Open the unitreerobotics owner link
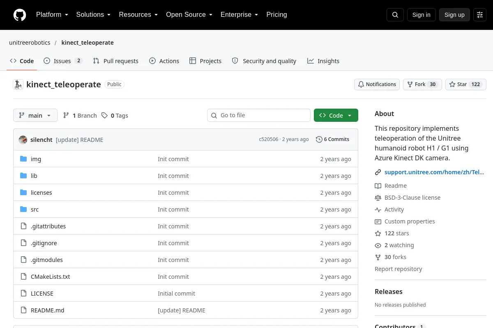Image resolution: width=493 pixels, height=328 pixels. coord(30,43)
